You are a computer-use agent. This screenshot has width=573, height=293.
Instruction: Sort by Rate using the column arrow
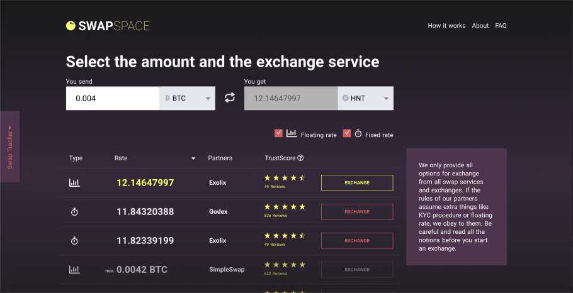[x=193, y=158]
